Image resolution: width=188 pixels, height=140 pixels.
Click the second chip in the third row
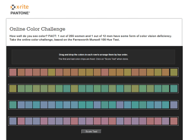pos(21,105)
